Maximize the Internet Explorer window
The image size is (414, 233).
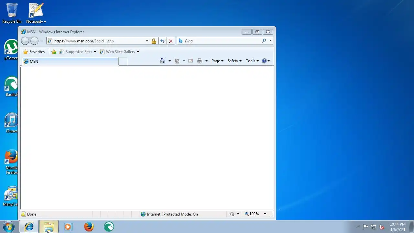(x=257, y=32)
